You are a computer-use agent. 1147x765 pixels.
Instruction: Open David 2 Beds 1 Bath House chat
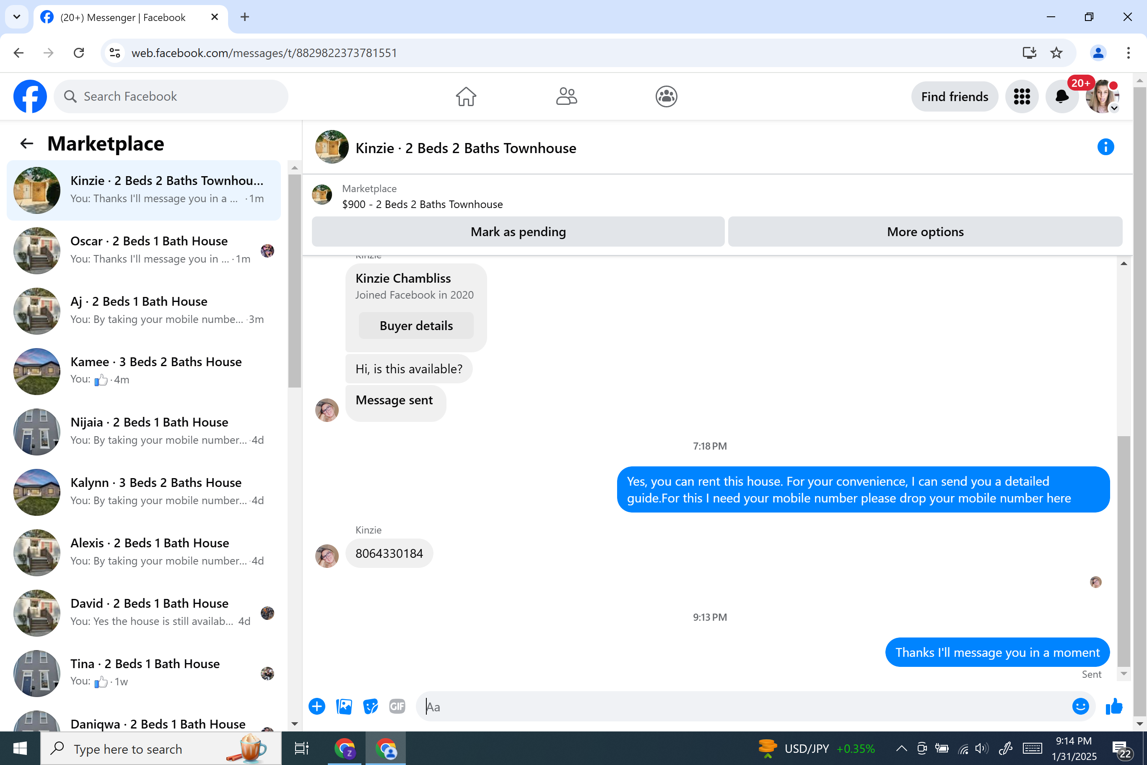[x=144, y=613]
